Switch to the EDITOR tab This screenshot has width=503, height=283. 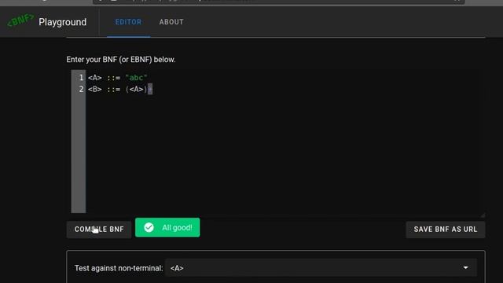pyautogui.click(x=128, y=22)
